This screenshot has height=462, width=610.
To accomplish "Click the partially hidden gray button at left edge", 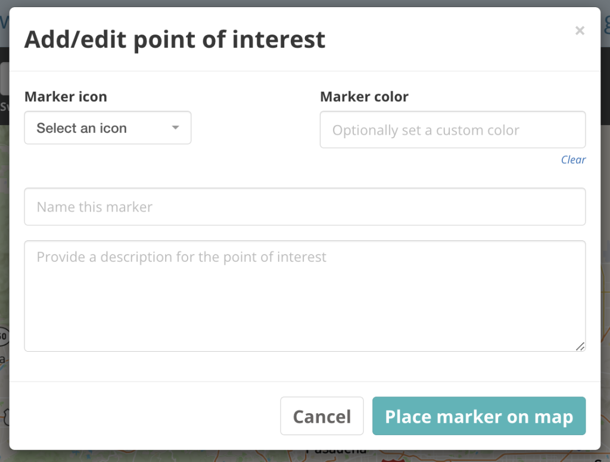I will (x=4, y=79).
